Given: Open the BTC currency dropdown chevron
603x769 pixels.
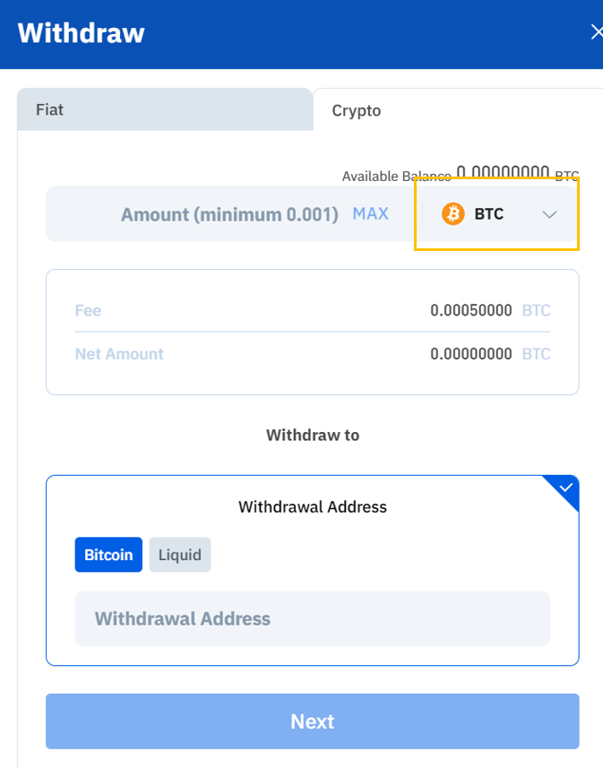Looking at the screenshot, I should (x=550, y=214).
